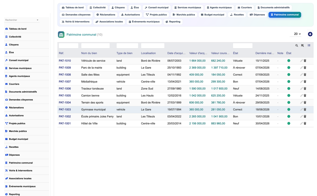Open the list columns options icon
This screenshot has width=317, height=196.
click(309, 45)
